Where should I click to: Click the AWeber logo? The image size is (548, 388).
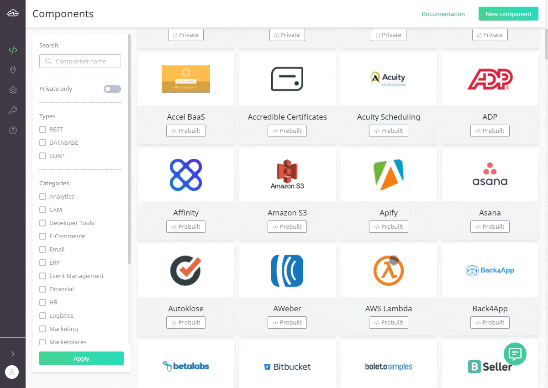click(x=287, y=271)
